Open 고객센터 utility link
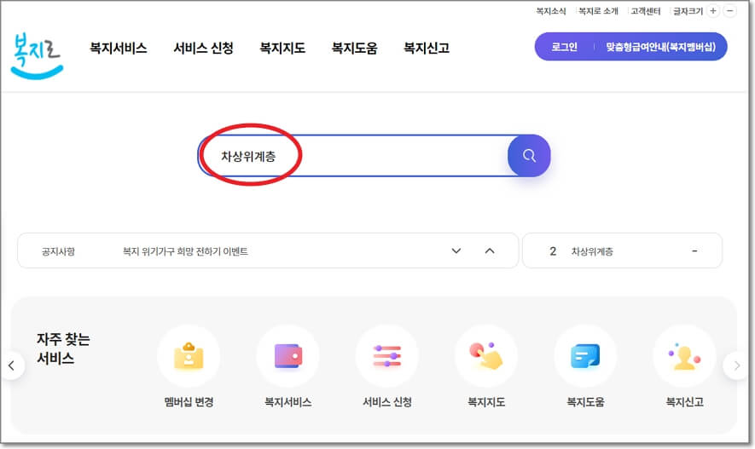This screenshot has width=755, height=449. 646,11
